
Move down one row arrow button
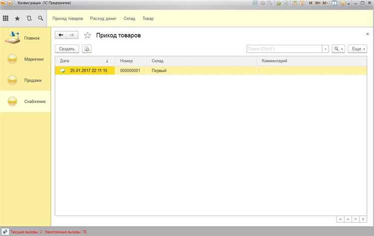coord(356,219)
